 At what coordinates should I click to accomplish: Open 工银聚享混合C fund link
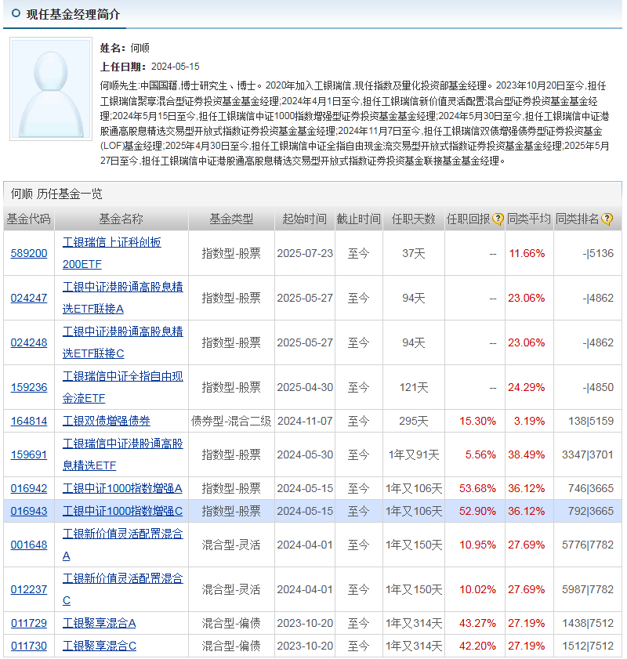100,646
